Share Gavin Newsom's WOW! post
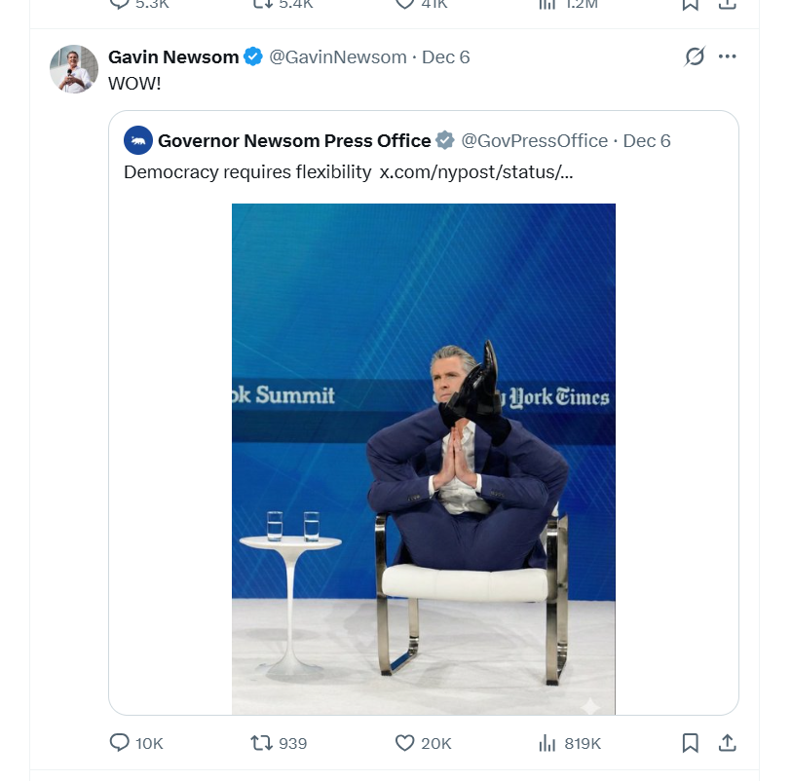This screenshot has height=781, width=792. (x=727, y=743)
